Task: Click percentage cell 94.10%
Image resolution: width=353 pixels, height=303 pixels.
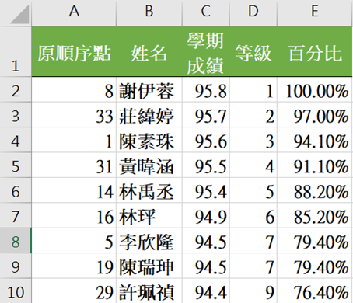Action: coord(315,140)
